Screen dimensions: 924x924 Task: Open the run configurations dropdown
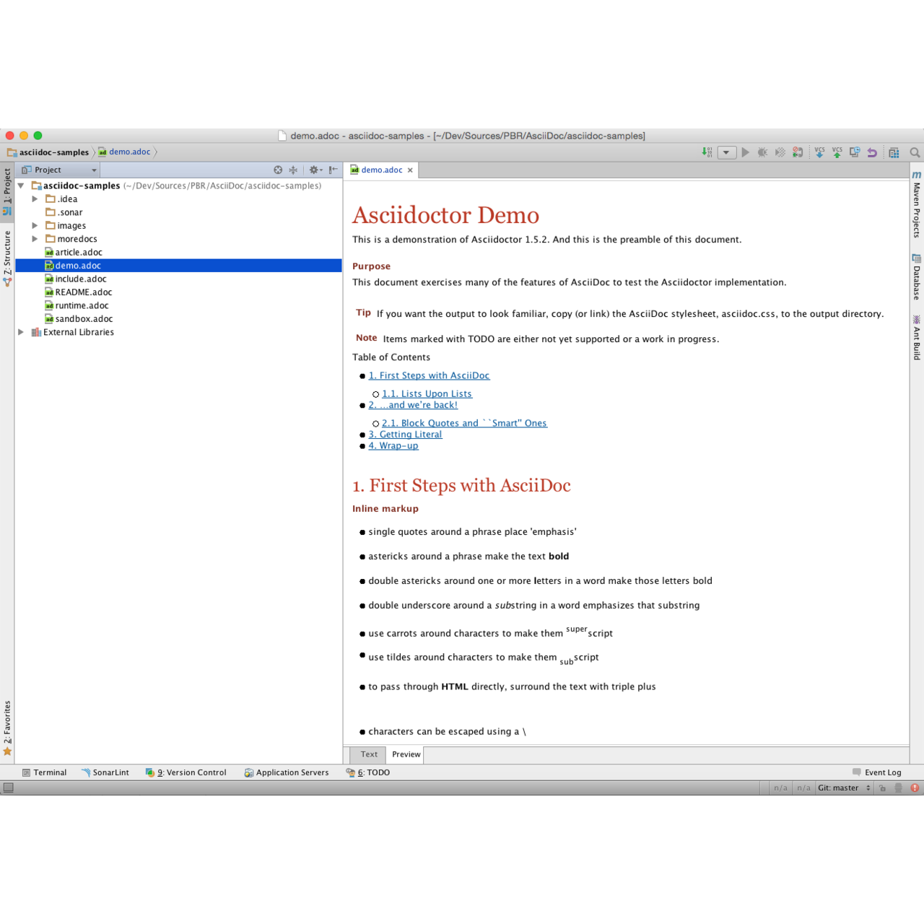click(x=725, y=152)
